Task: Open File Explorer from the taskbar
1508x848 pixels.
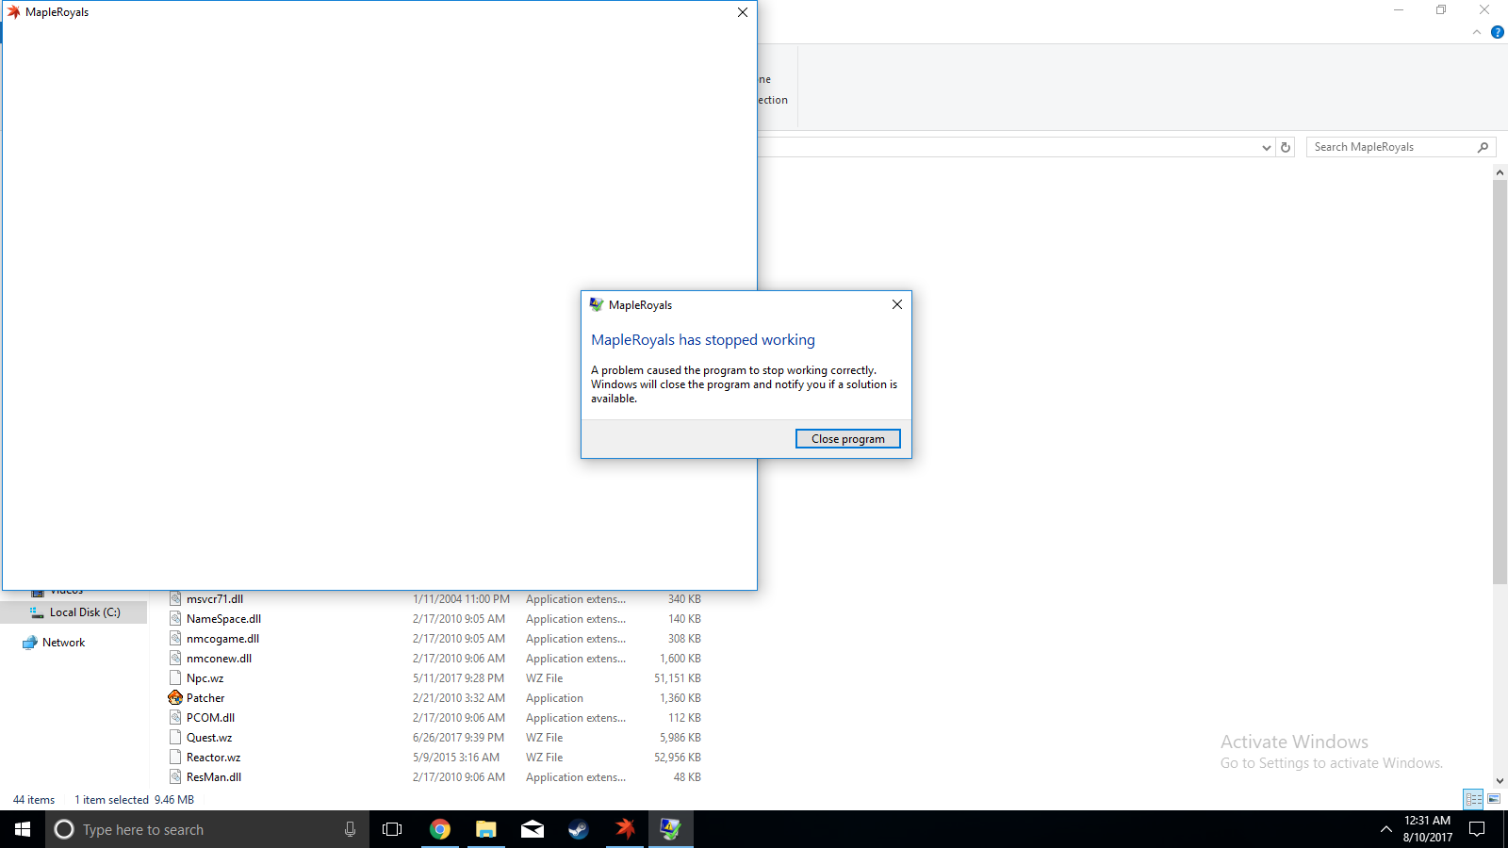Action: point(486,829)
